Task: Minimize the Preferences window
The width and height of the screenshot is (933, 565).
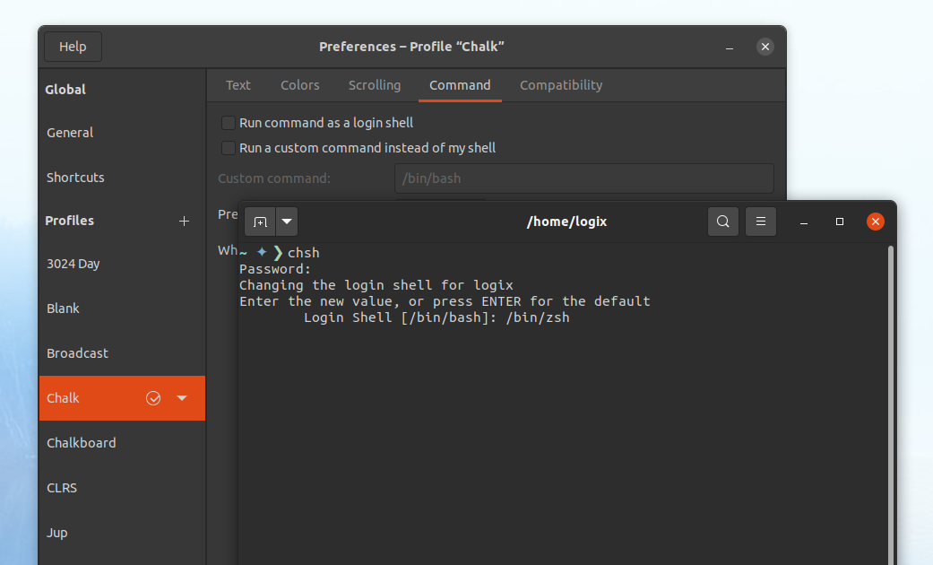Action: coord(730,47)
